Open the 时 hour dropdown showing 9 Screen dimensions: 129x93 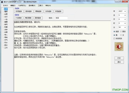tap(122, 23)
